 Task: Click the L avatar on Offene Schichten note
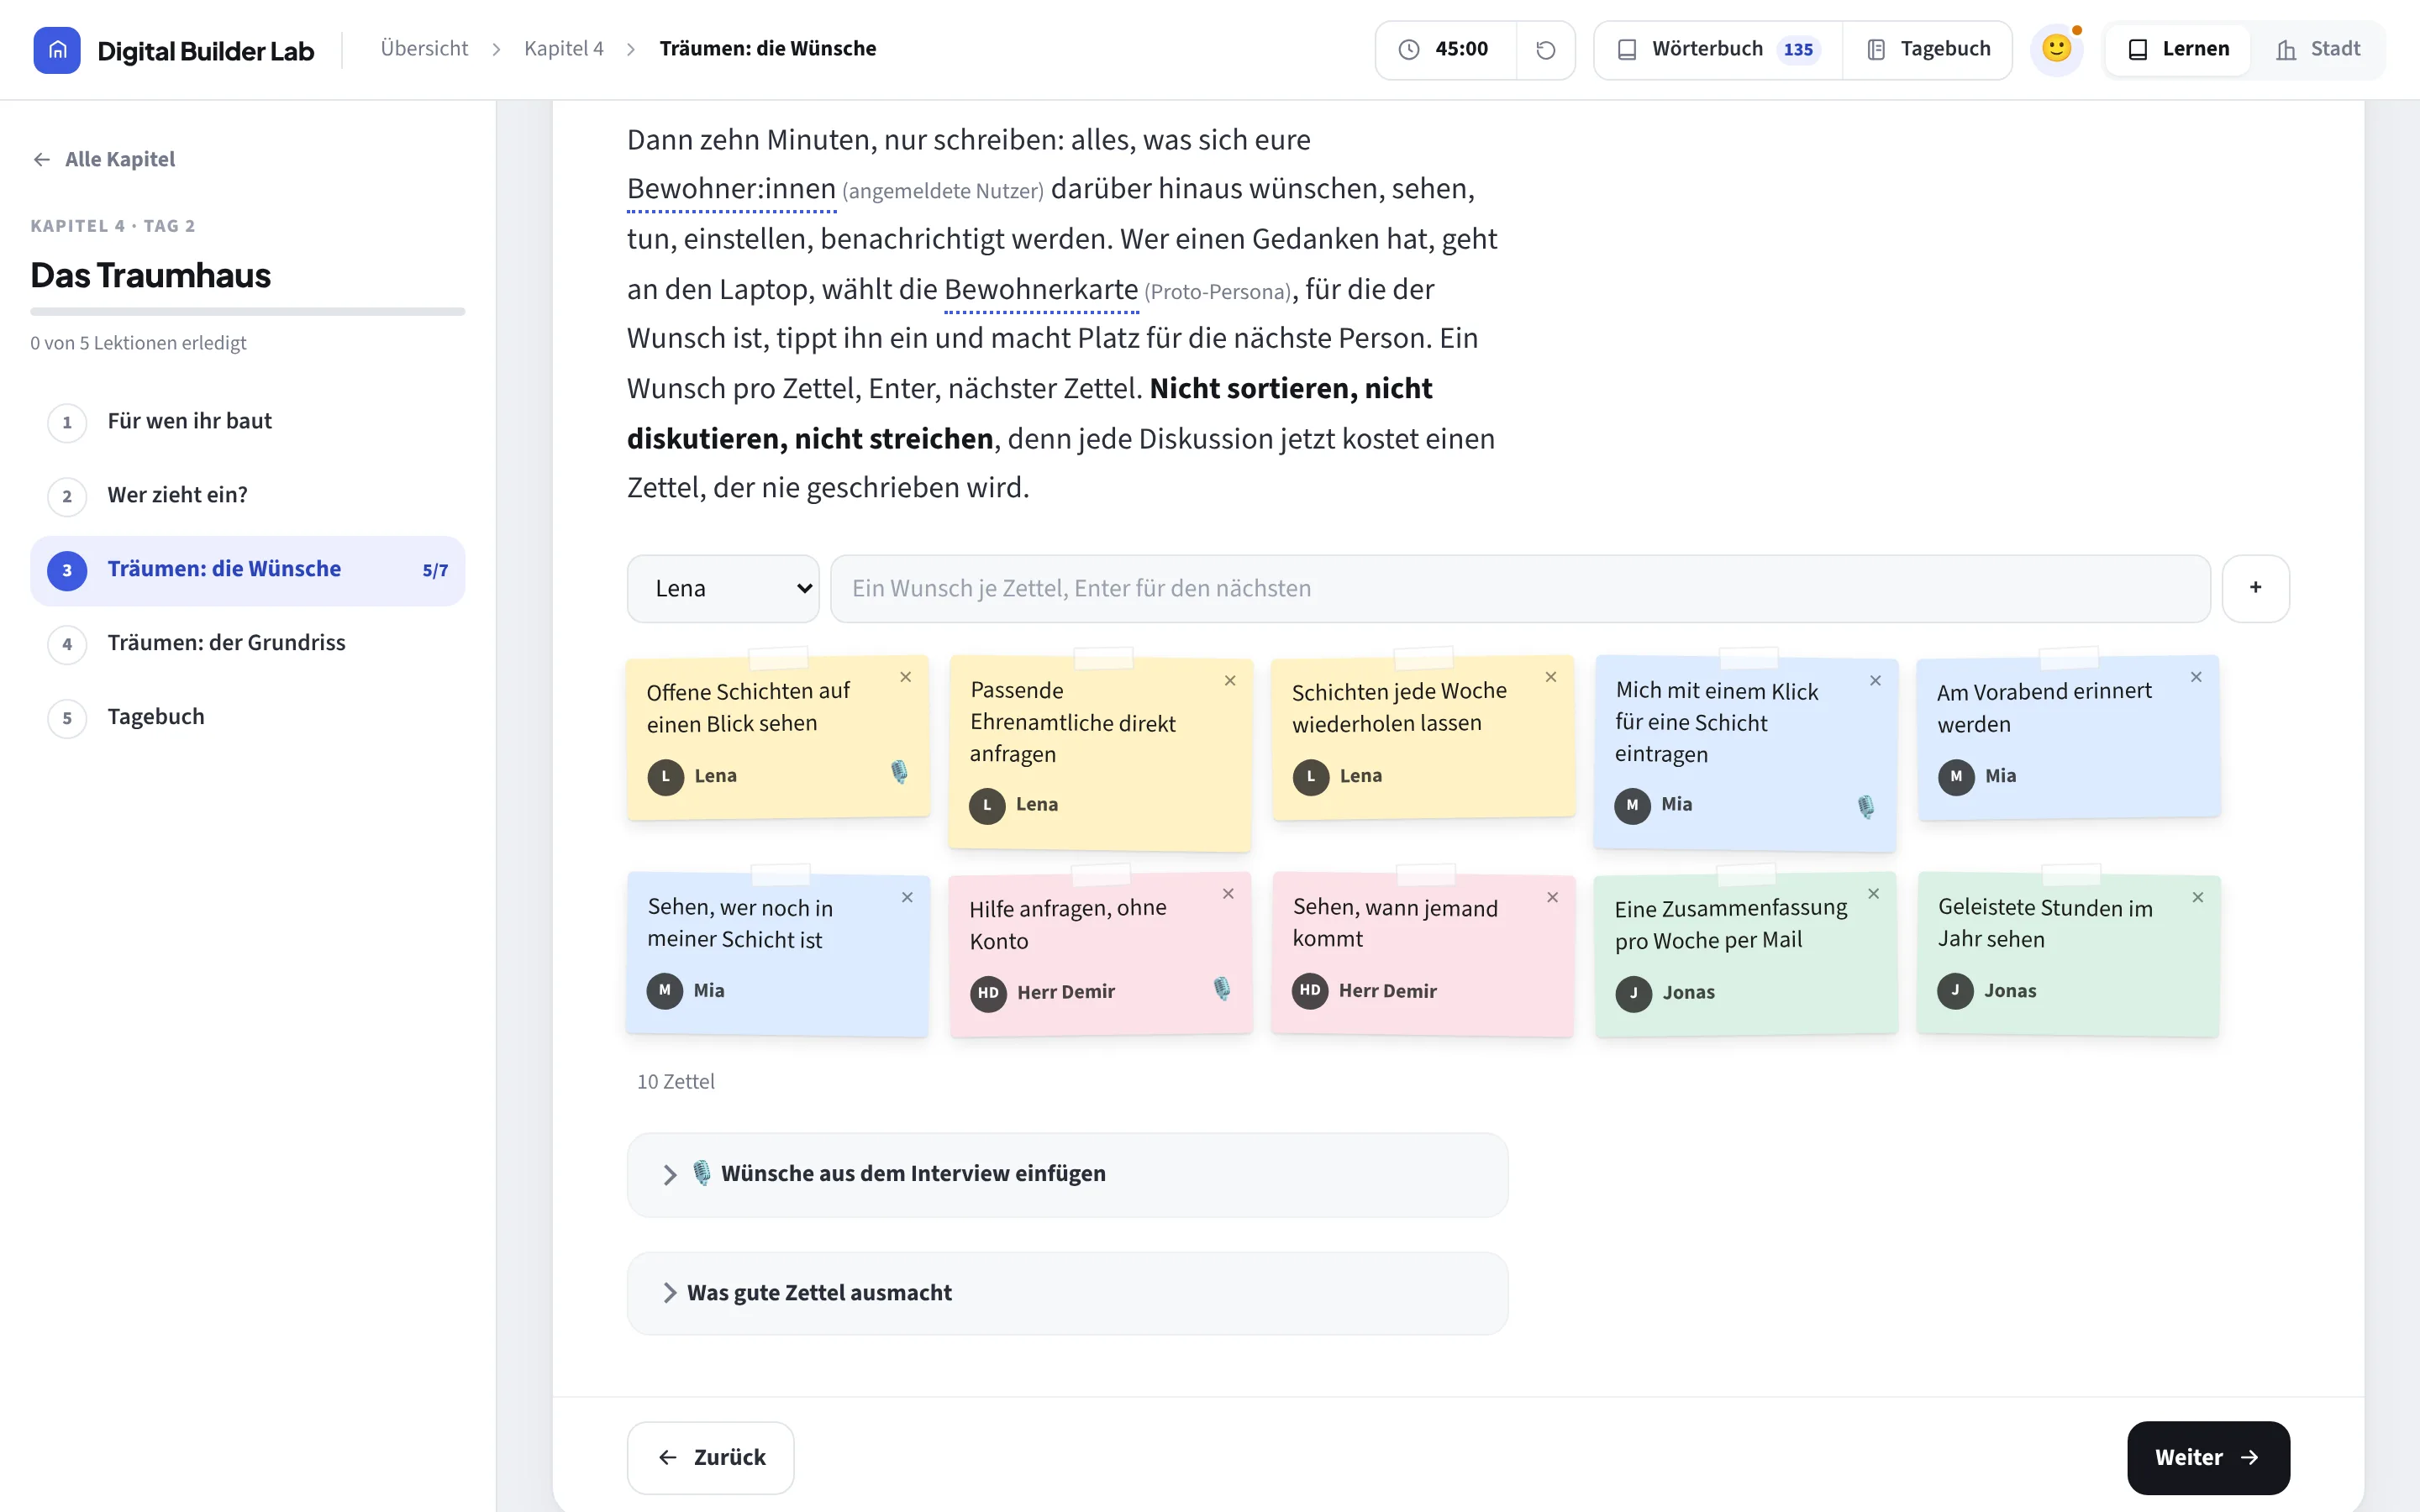(665, 777)
